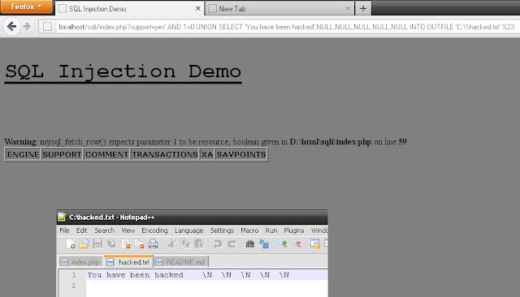
Task: Open the Firefox application menu
Action: click(26, 6)
